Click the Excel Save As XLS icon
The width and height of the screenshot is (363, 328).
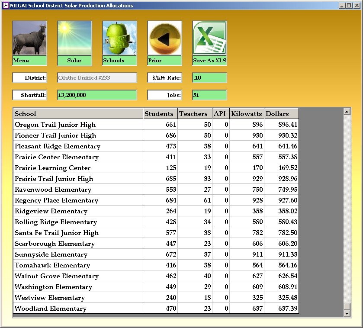click(x=209, y=38)
